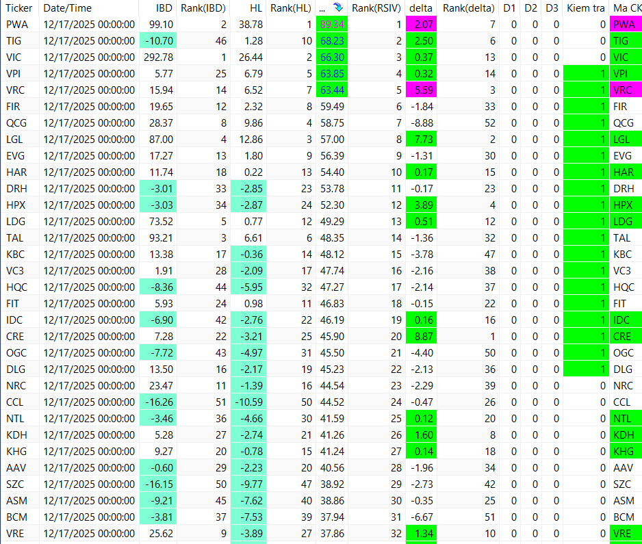The width and height of the screenshot is (642, 544).
Task: Click the D2 column header
Action: click(530, 8)
